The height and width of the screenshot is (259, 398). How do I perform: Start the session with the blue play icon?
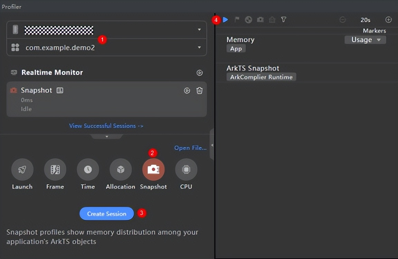coord(226,20)
